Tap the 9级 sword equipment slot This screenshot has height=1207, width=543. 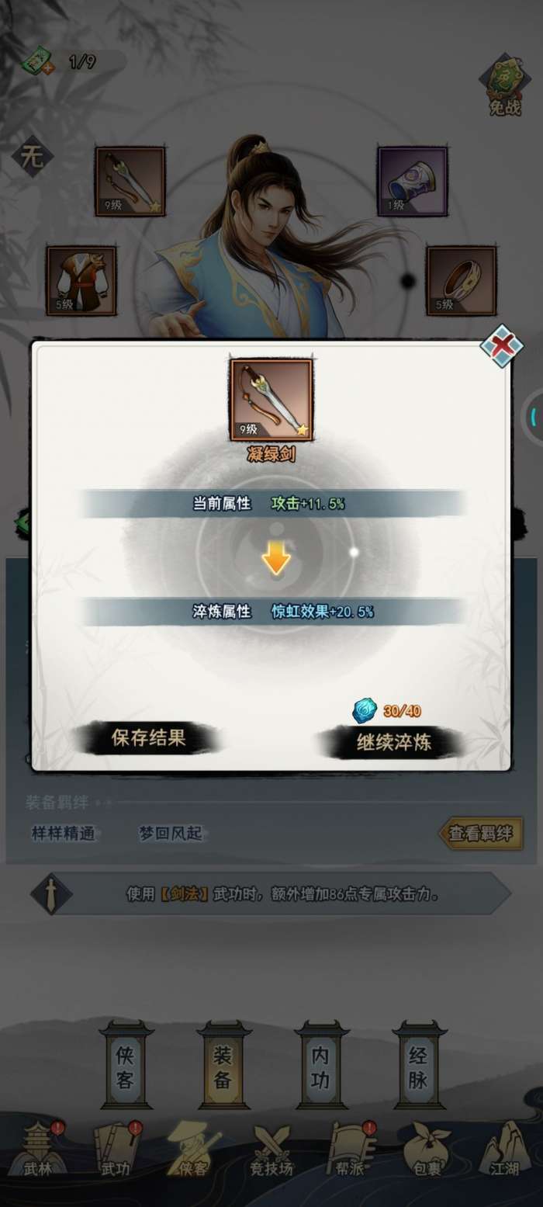pos(130,182)
